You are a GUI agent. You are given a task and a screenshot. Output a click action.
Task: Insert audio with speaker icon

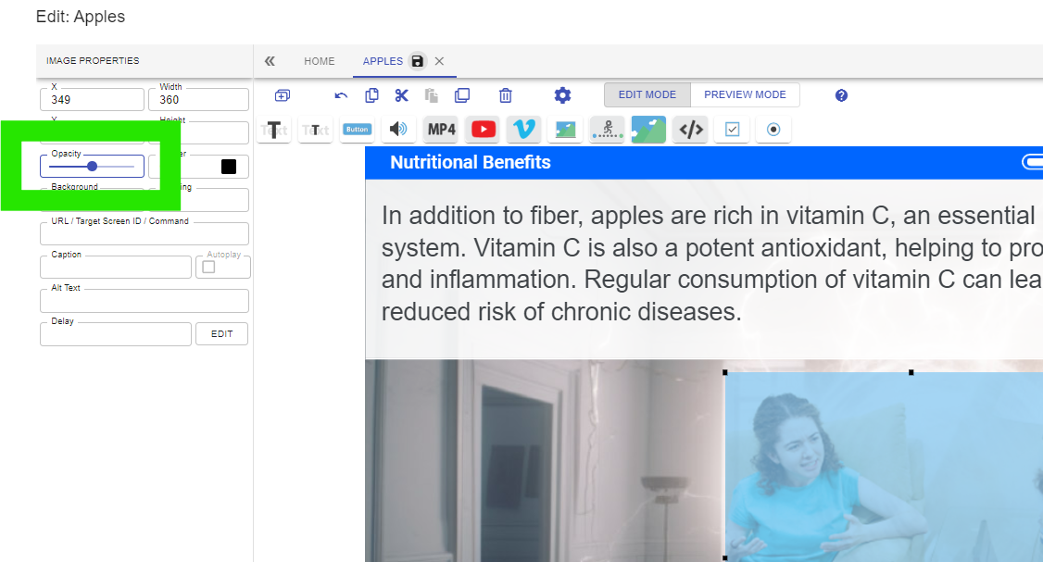(x=398, y=129)
